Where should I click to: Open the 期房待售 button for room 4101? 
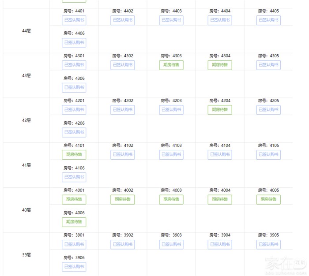coord(74,155)
